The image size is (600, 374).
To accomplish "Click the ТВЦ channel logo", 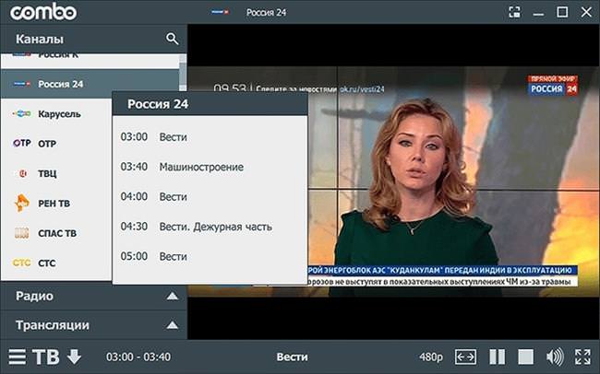I will coord(22,173).
